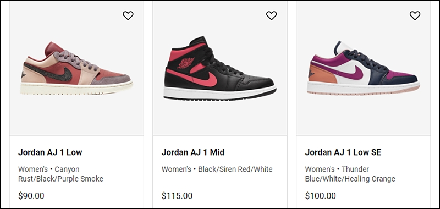440x209 pixels.
Task: Click the Jordan AJ 1 Mid title
Action: click(193, 152)
